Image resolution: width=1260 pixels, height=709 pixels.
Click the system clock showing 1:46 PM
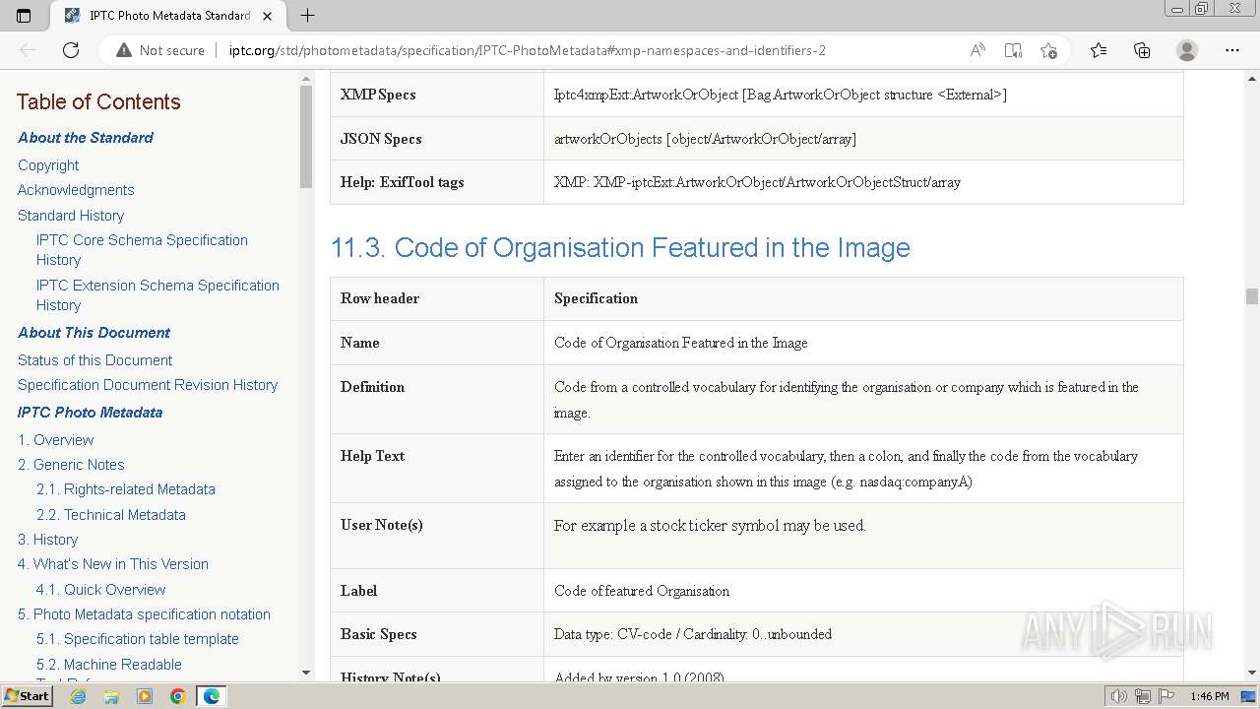point(1210,696)
